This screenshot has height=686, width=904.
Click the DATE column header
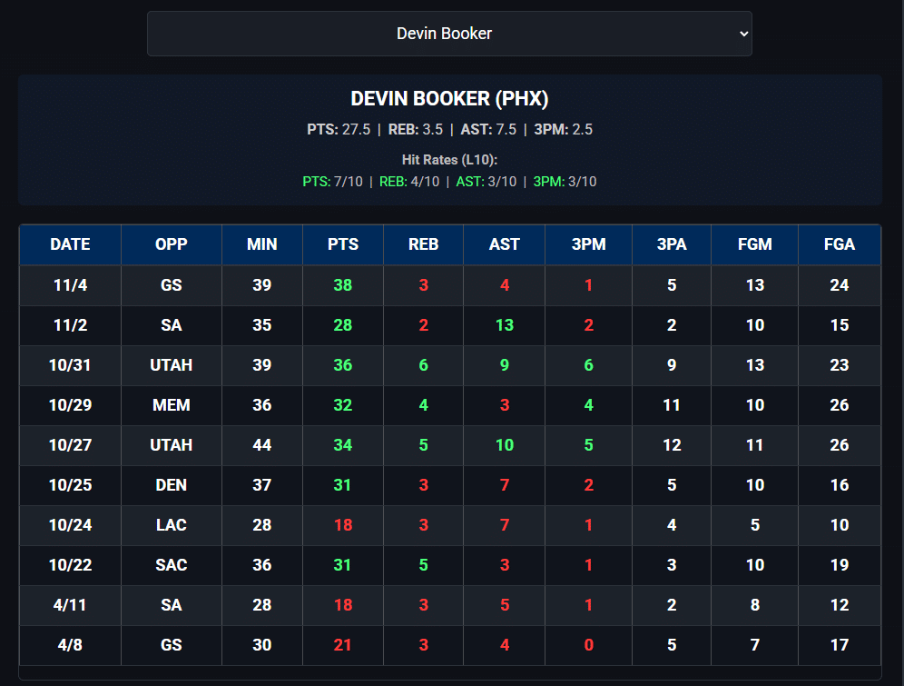(70, 244)
